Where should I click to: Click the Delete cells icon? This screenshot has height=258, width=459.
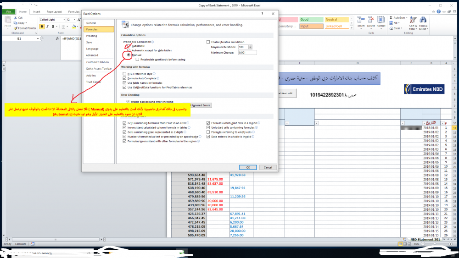pyautogui.click(x=371, y=20)
